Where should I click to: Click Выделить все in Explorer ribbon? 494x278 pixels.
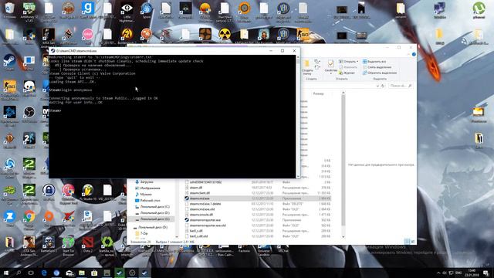tap(374, 62)
